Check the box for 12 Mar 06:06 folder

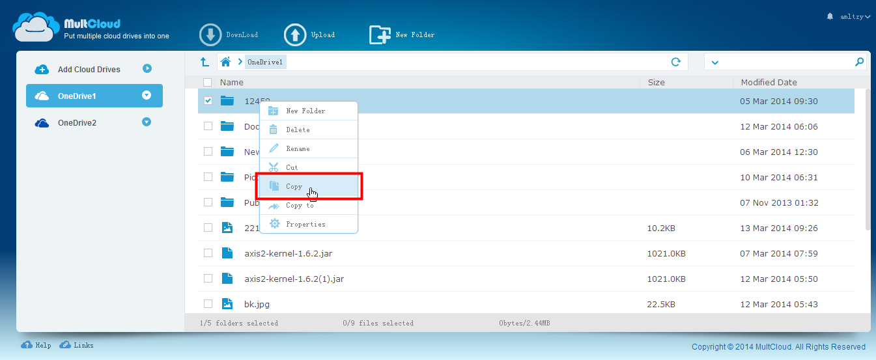click(x=208, y=126)
